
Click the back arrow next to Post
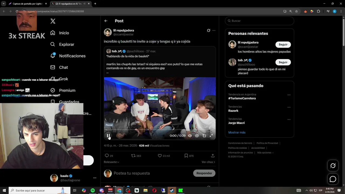[x=106, y=21]
